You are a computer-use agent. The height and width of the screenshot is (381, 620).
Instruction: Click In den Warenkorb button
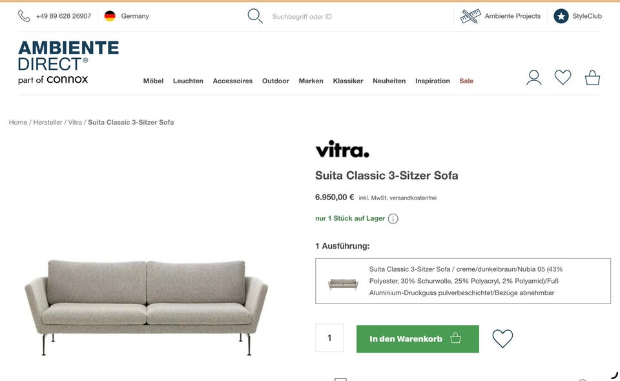coord(418,339)
